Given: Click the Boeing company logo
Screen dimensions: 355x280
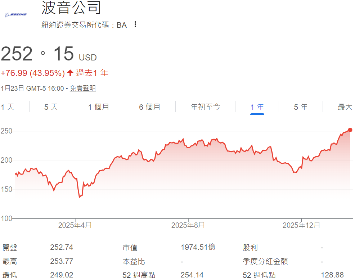Looking at the screenshot, I should [x=16, y=14].
